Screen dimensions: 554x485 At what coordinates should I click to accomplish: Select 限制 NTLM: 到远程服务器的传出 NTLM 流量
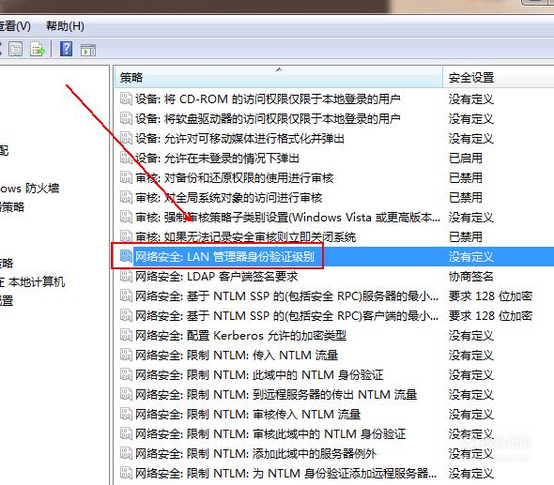pyautogui.click(x=276, y=395)
